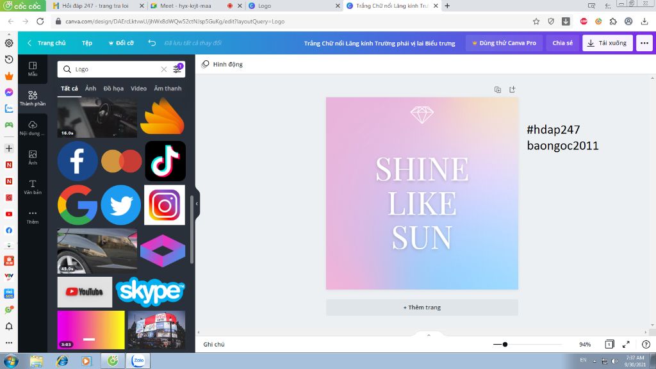Select the 45.0s car video thumbnail

(97, 251)
